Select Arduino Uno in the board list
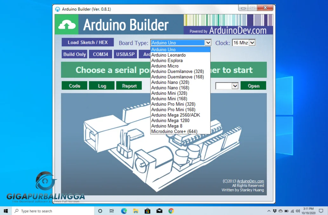 pos(180,50)
